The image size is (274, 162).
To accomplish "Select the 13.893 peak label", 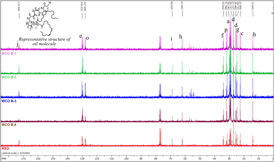I will (x=252, y=6).
